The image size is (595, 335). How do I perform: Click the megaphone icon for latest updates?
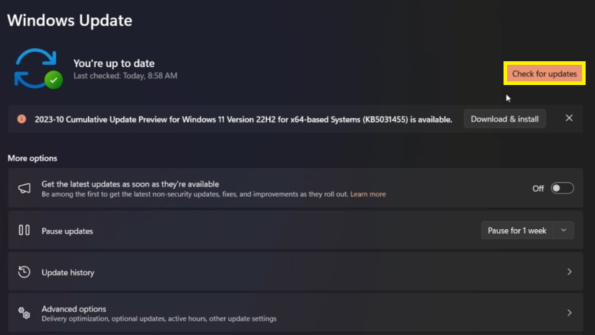pyautogui.click(x=24, y=188)
